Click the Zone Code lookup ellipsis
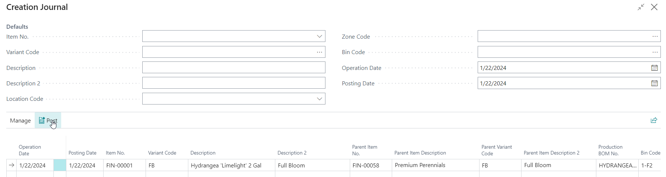This screenshot has width=666, height=177. (655, 36)
